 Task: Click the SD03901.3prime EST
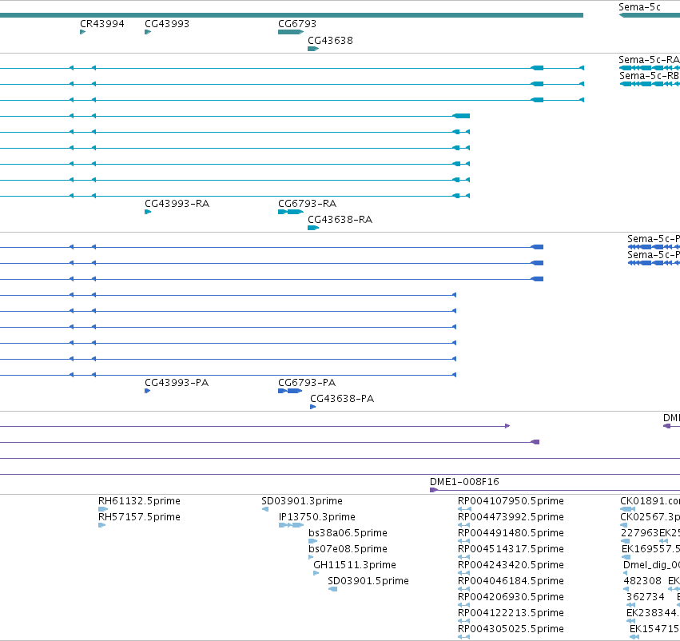(265, 509)
